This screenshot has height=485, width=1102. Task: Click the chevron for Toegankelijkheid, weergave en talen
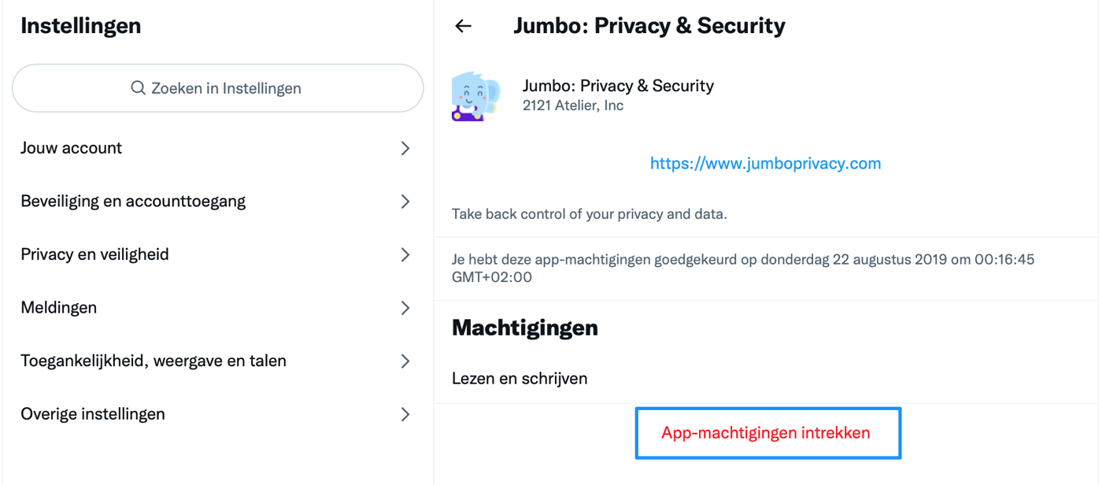(405, 361)
